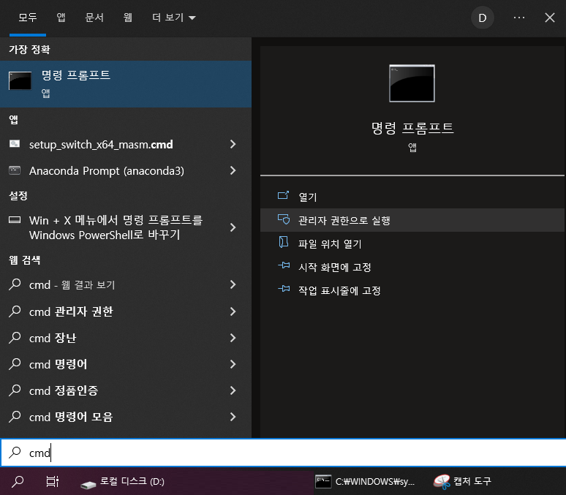Image resolution: width=566 pixels, height=495 pixels.
Task: Close the search panel with X
Action: click(x=550, y=18)
